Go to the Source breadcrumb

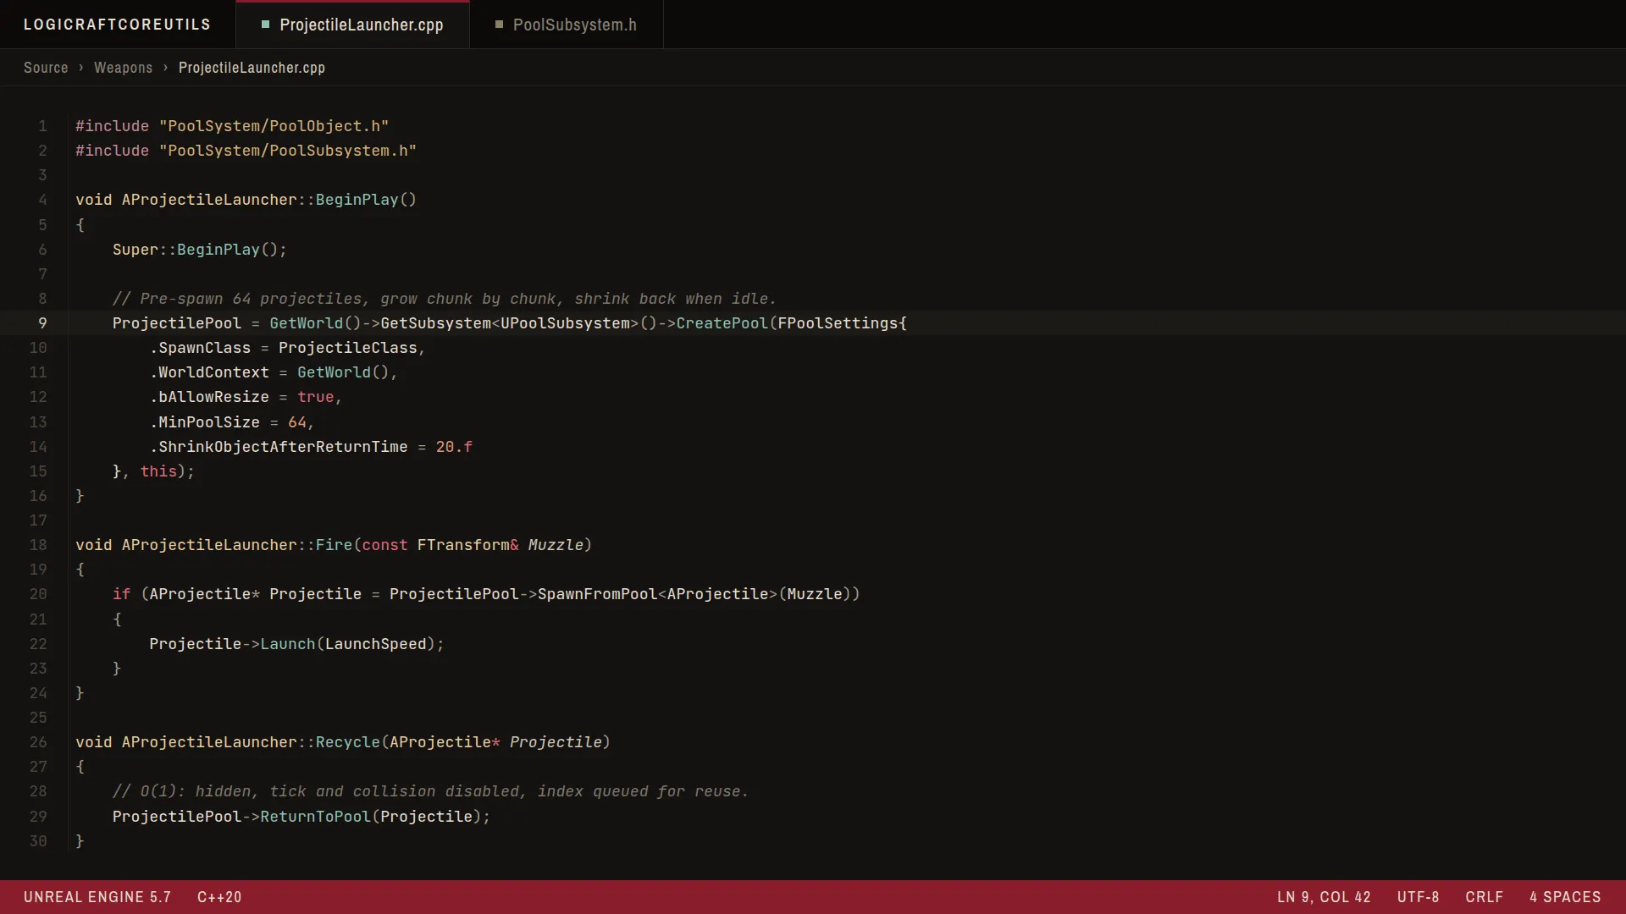(46, 68)
